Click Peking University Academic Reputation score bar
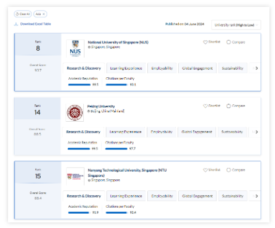The width and height of the screenshot is (275, 228). point(79,149)
